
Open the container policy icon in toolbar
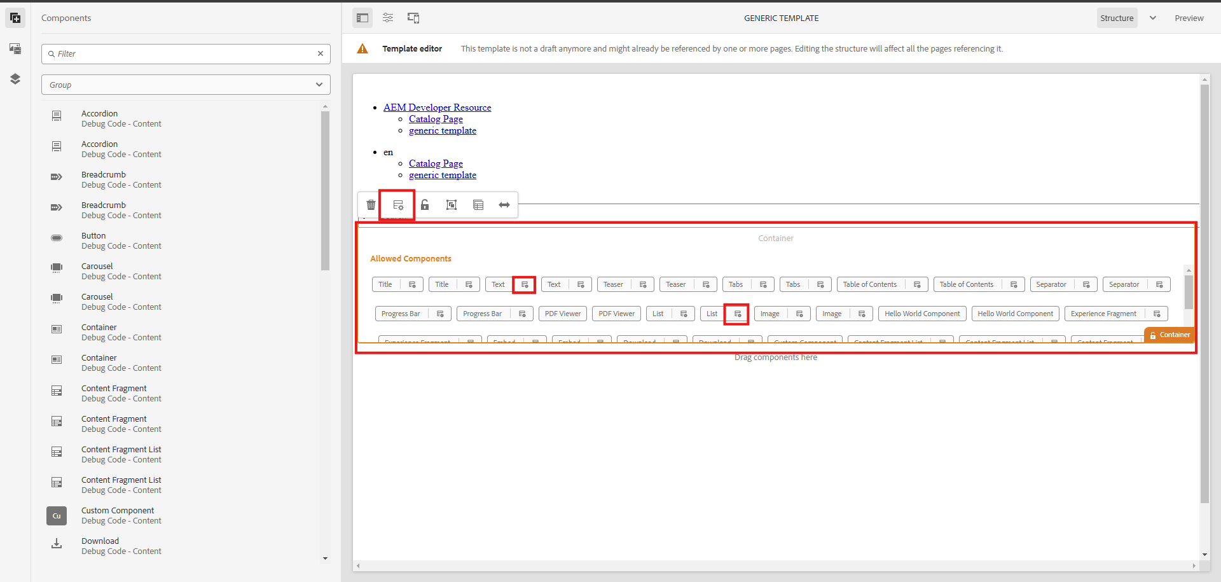coord(398,205)
